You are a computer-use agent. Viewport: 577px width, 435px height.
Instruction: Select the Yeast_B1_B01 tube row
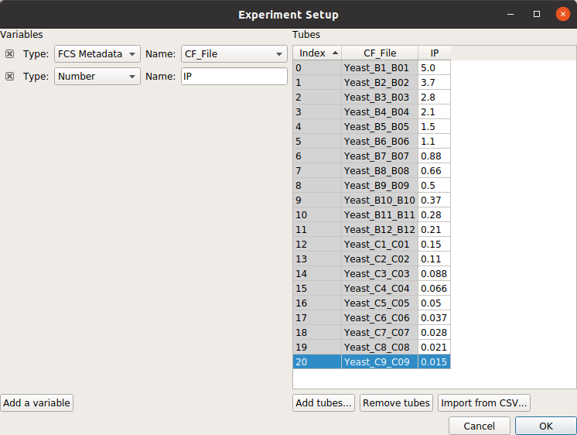[372, 68]
